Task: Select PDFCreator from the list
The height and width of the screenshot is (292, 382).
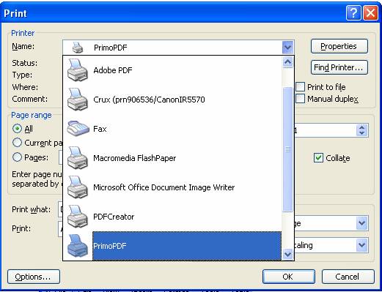Action: [172, 217]
